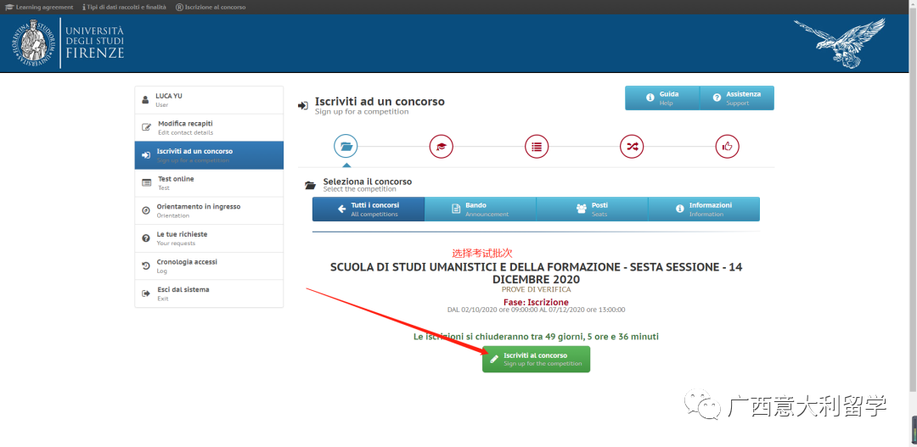This screenshot has width=917, height=447.
Task: Click the compass icon beside Orientamento
Action: 146,210
